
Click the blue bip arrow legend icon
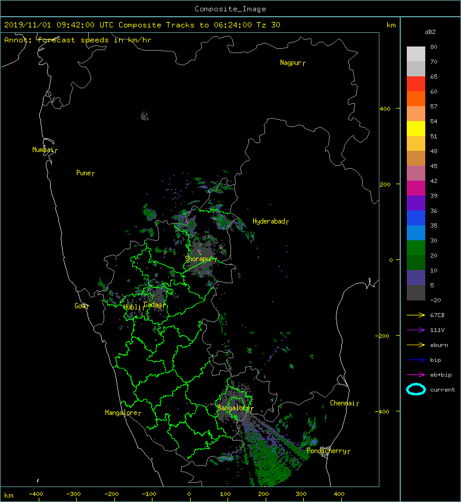(x=416, y=360)
